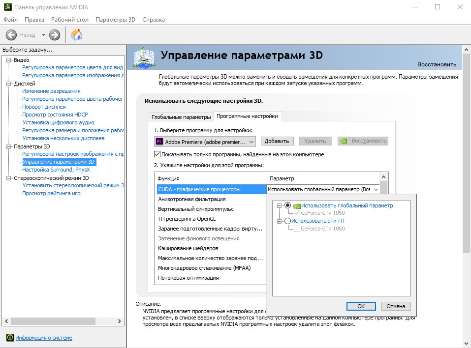
Task: Click the Восстановить button next to Удалить
Action: point(363,141)
